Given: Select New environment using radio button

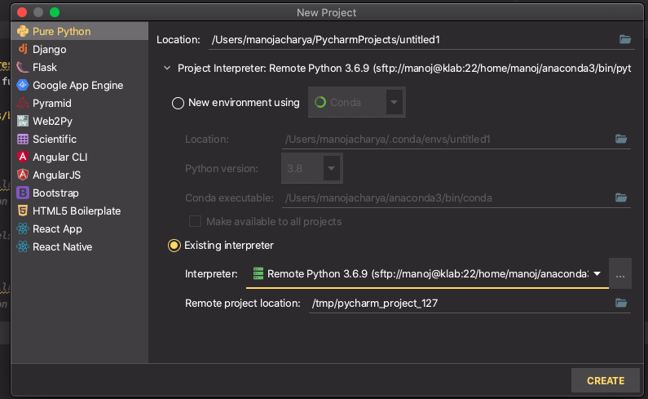Looking at the screenshot, I should (178, 103).
